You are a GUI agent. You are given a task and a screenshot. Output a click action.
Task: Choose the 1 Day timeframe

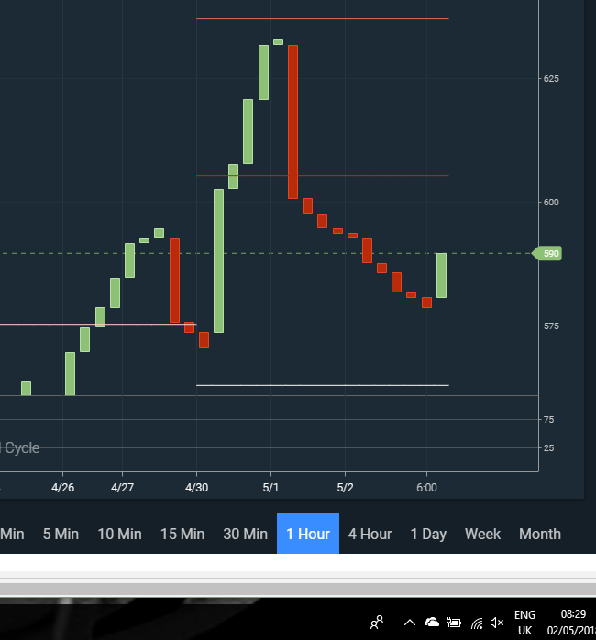428,534
